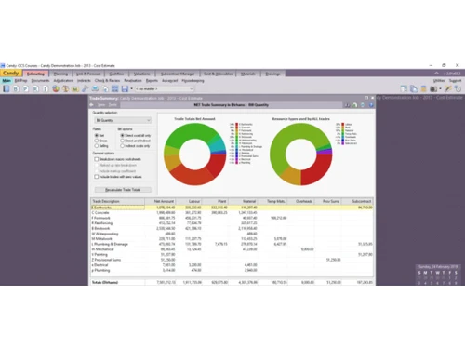This screenshot has width=465, height=349.
Task: Click the floppy disk save icon
Action: 125,89
